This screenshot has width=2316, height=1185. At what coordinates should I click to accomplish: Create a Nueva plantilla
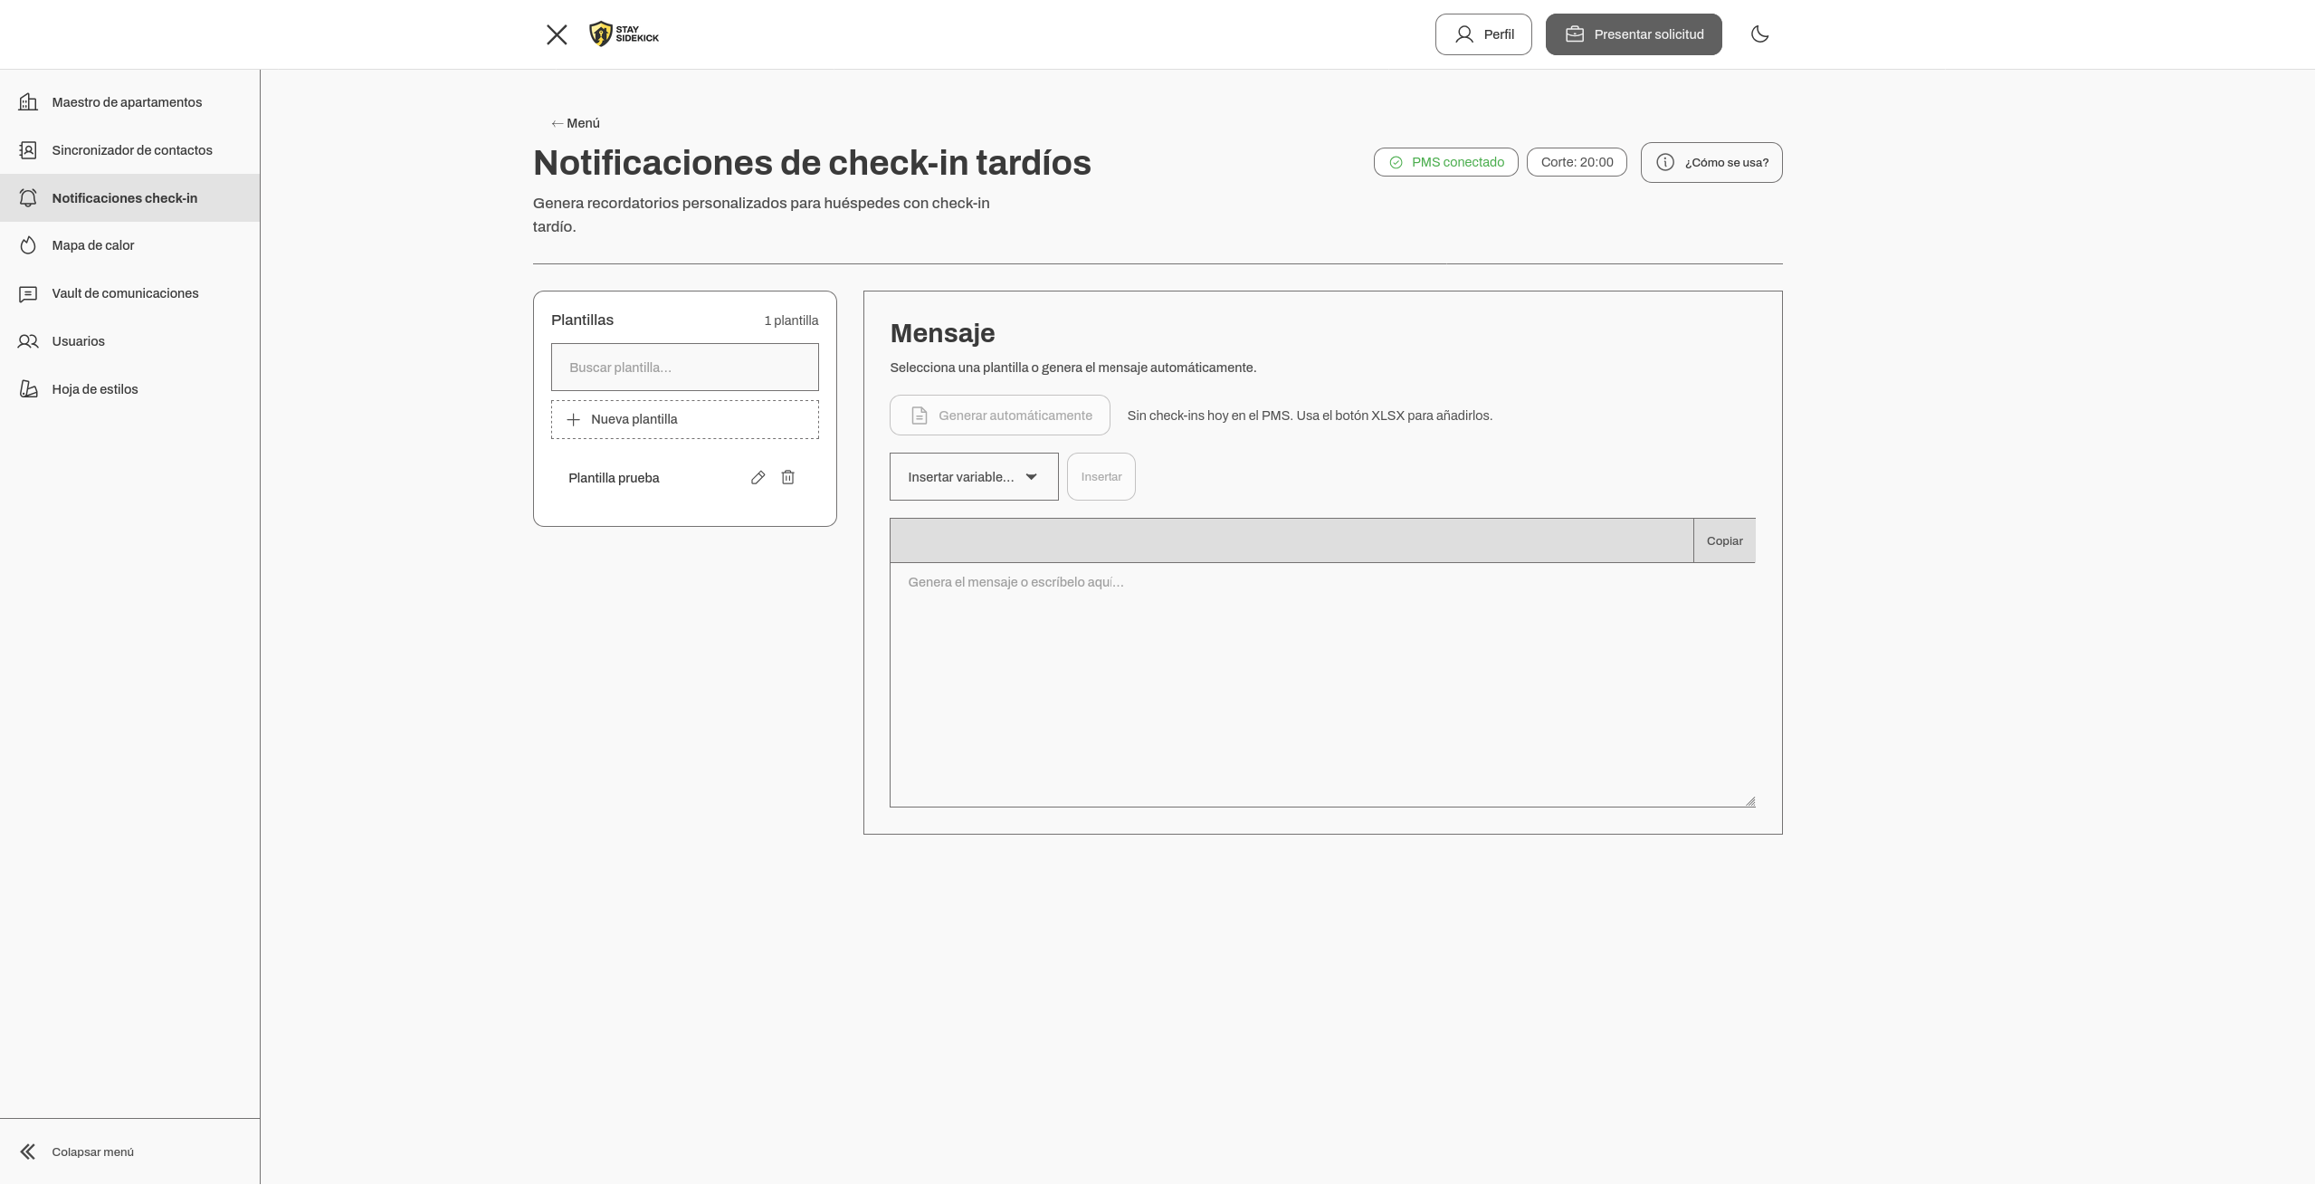684,419
